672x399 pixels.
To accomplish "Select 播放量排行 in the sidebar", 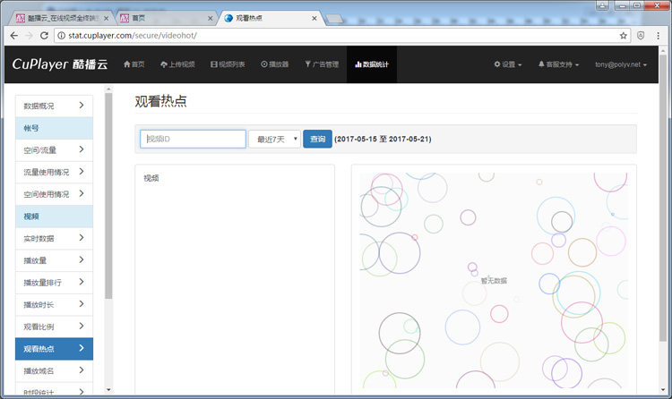I will (x=54, y=282).
